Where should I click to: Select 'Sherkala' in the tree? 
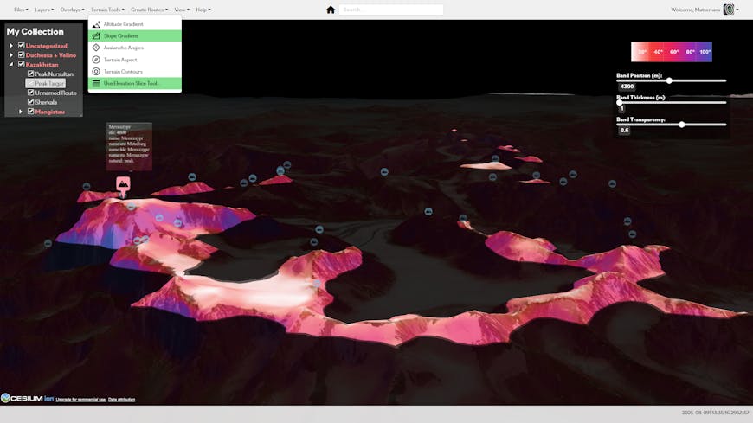pyautogui.click(x=46, y=102)
